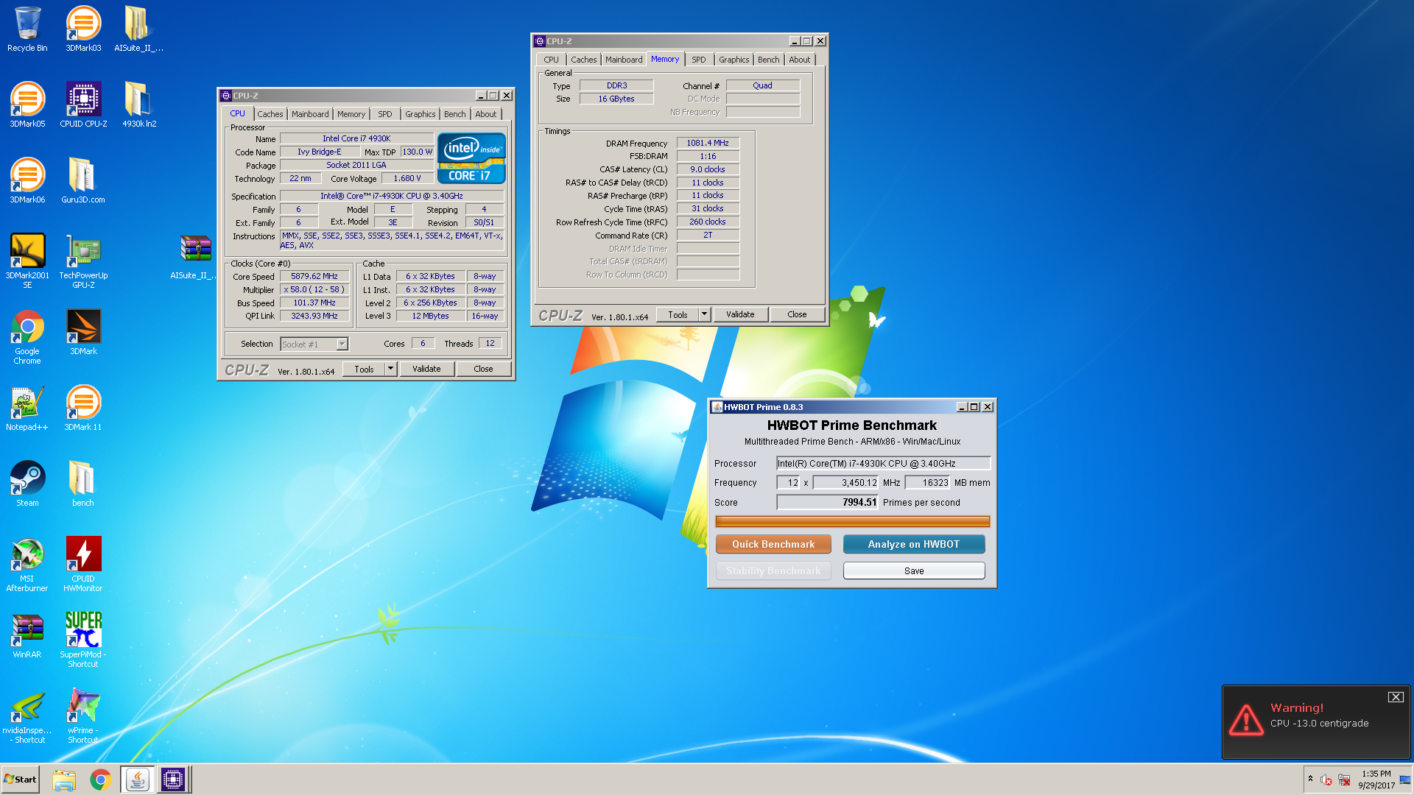1414x795 pixels.
Task: Open CPUID CPU-Z desktop shortcut
Action: pos(83,105)
